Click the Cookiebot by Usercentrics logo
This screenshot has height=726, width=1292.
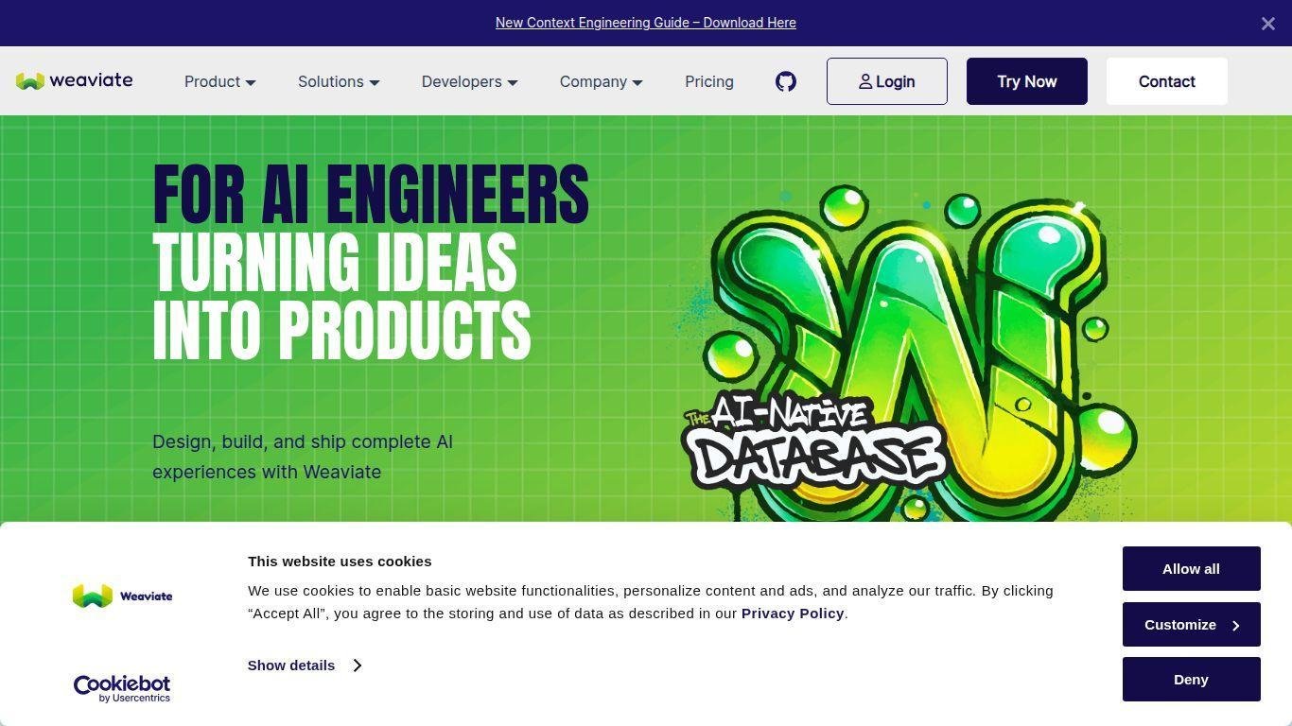coord(122,688)
